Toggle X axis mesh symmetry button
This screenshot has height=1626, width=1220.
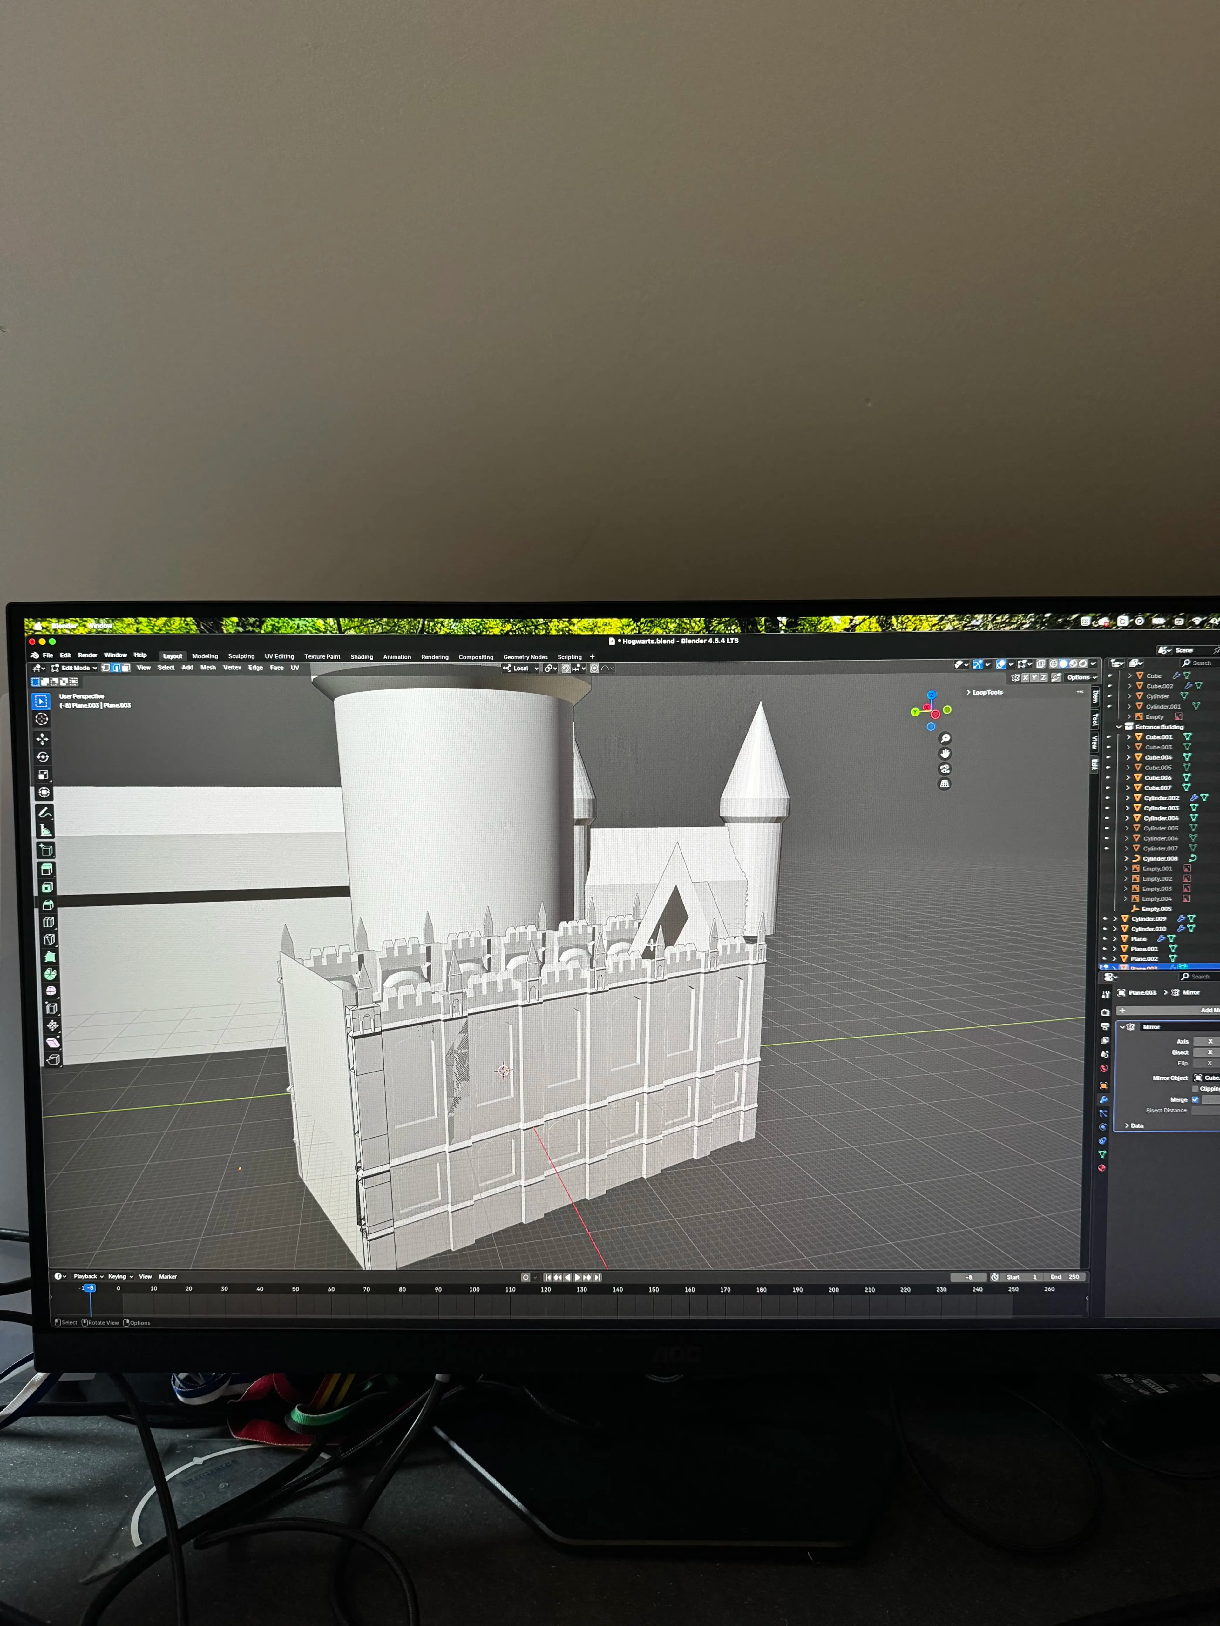click(x=1025, y=678)
